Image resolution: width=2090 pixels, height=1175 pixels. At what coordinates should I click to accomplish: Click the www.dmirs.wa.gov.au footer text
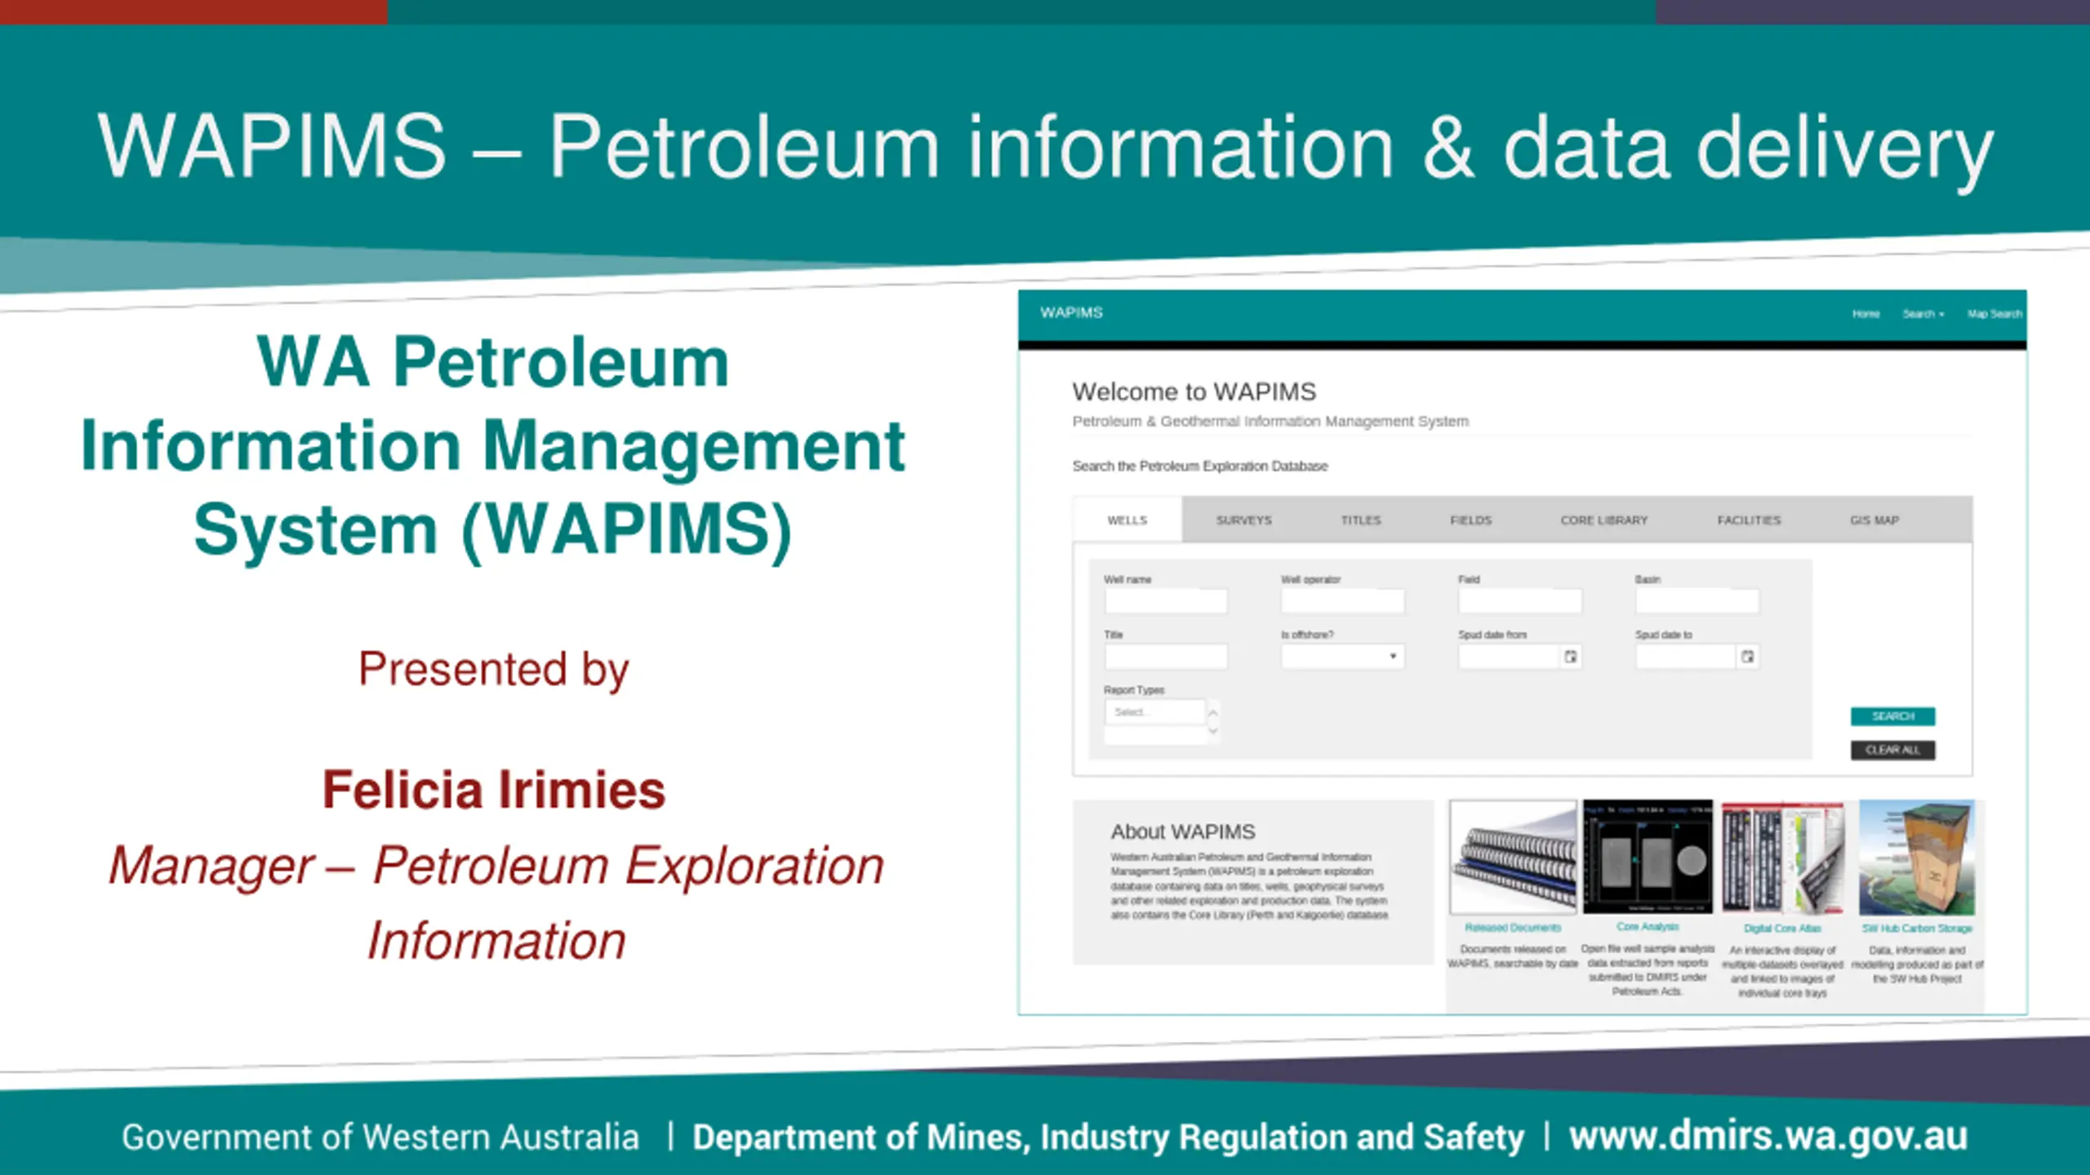click(1768, 1137)
